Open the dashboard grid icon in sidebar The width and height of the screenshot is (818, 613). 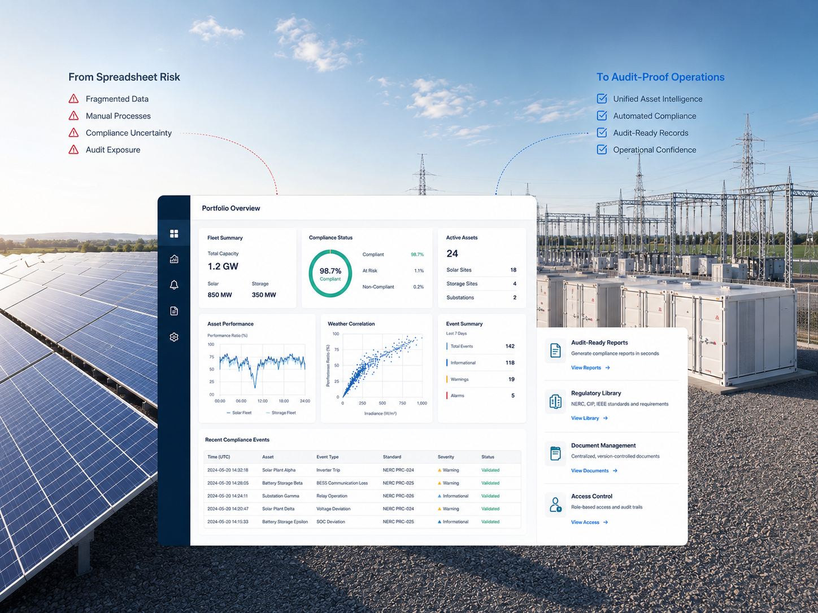tap(174, 234)
